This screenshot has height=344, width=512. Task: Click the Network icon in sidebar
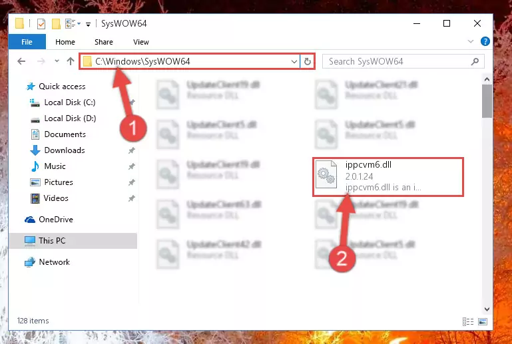click(30, 262)
